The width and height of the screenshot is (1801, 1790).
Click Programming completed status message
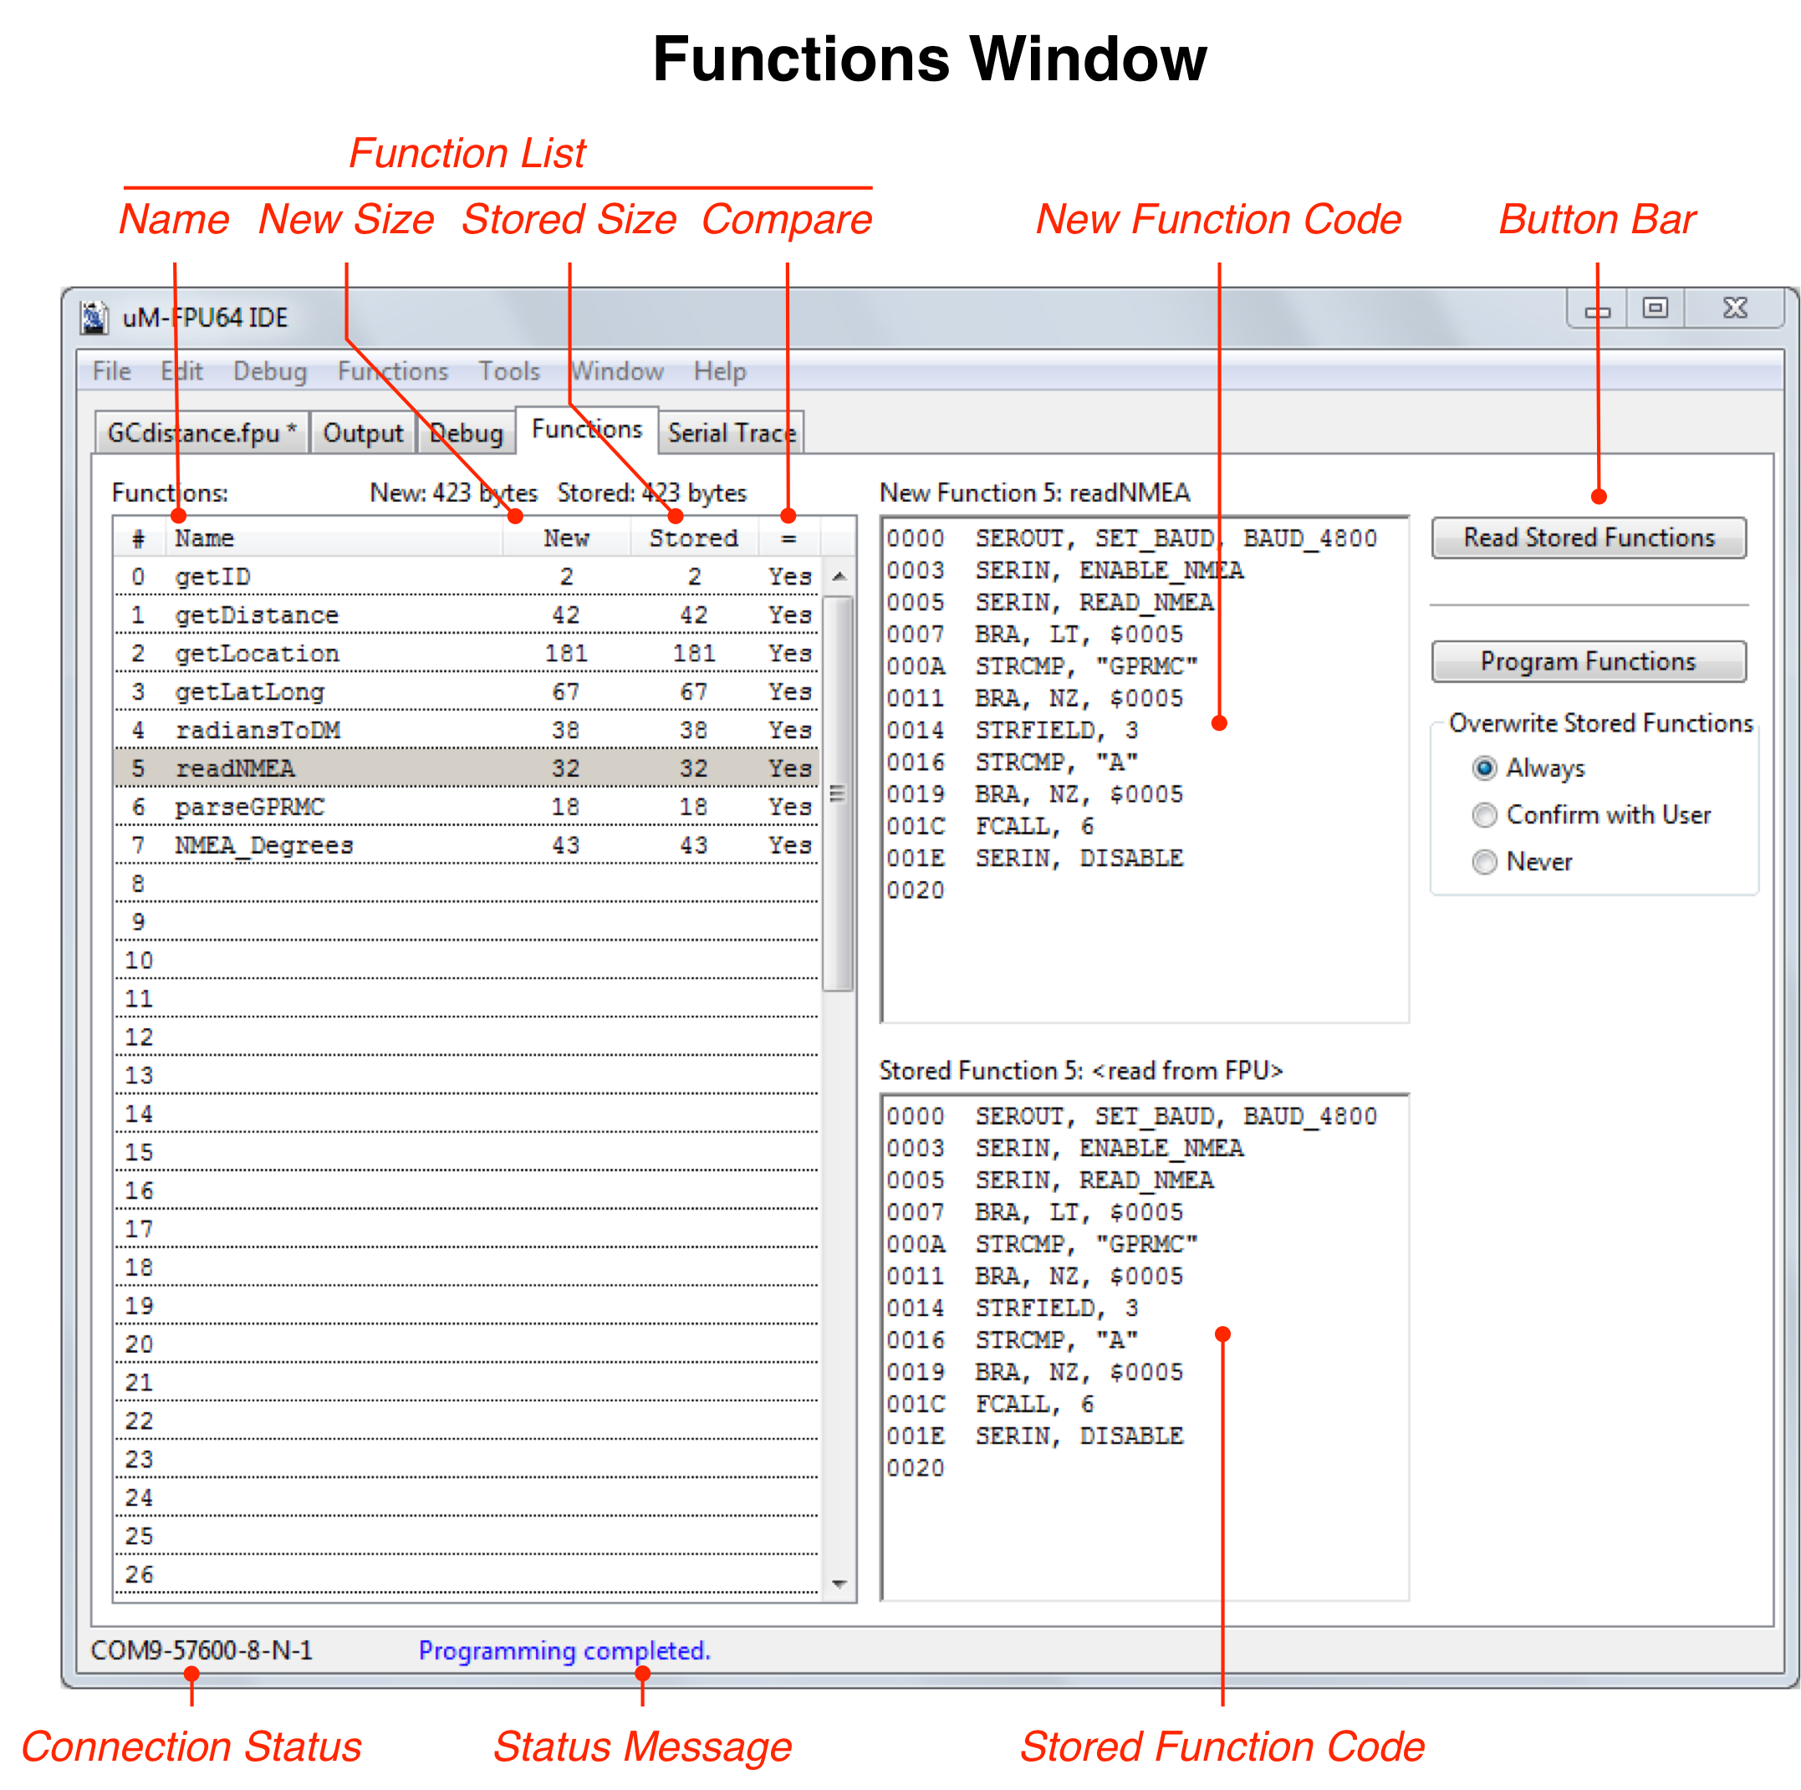tap(564, 1650)
